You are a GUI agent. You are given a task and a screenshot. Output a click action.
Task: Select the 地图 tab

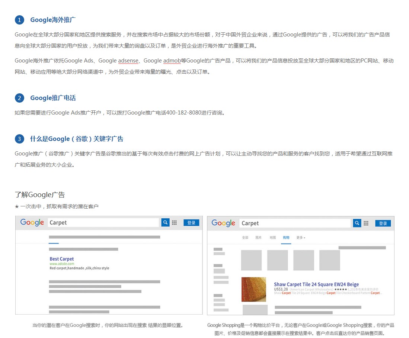click(x=273, y=238)
